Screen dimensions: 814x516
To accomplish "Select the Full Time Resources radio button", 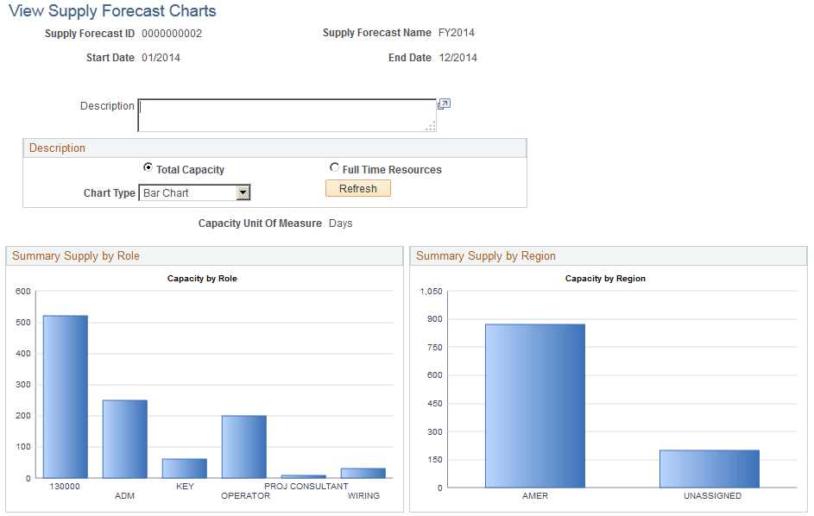I will tap(335, 168).
